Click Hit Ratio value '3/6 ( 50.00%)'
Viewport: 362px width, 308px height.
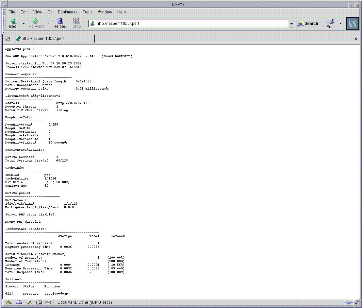(x=57, y=182)
